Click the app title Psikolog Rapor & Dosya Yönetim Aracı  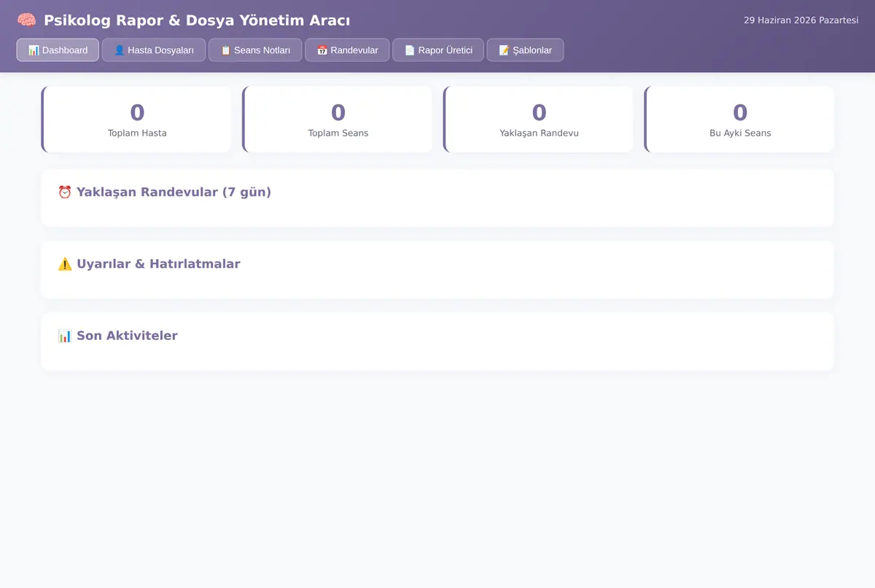point(197,20)
